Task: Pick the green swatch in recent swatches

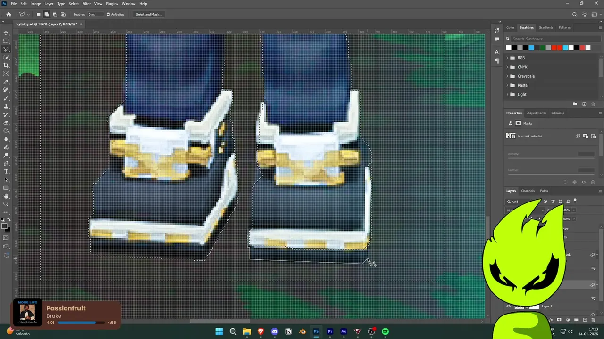Action: [x=543, y=48]
